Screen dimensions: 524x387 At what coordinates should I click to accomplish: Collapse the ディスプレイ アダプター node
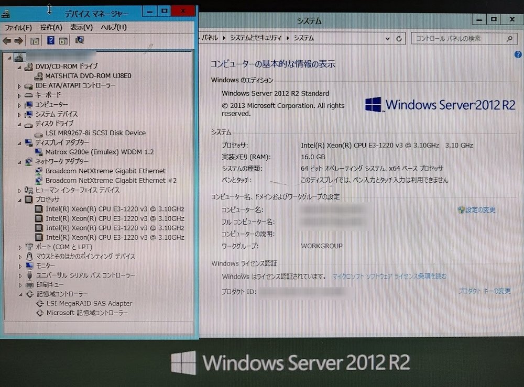click(20, 143)
